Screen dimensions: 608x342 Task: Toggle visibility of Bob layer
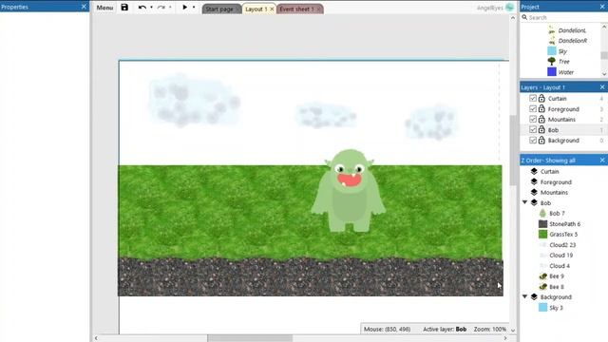(x=533, y=129)
